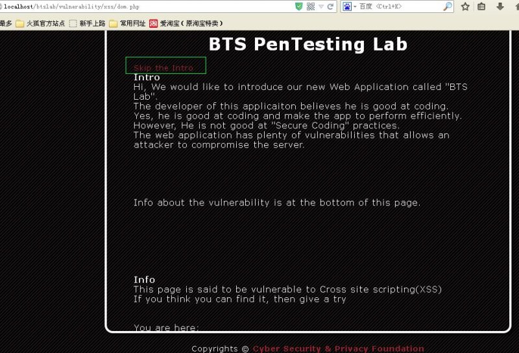Open the downloads arrow icon
The width and height of the screenshot is (519, 353).
[500, 6]
